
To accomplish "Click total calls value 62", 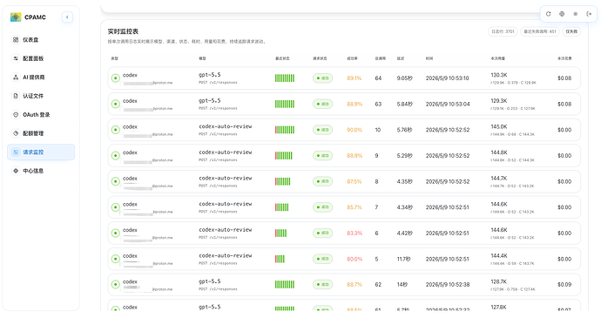I will pyautogui.click(x=378, y=285).
